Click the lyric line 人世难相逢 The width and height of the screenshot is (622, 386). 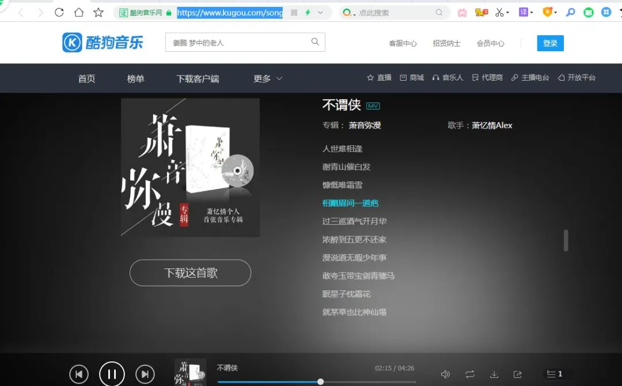point(342,149)
